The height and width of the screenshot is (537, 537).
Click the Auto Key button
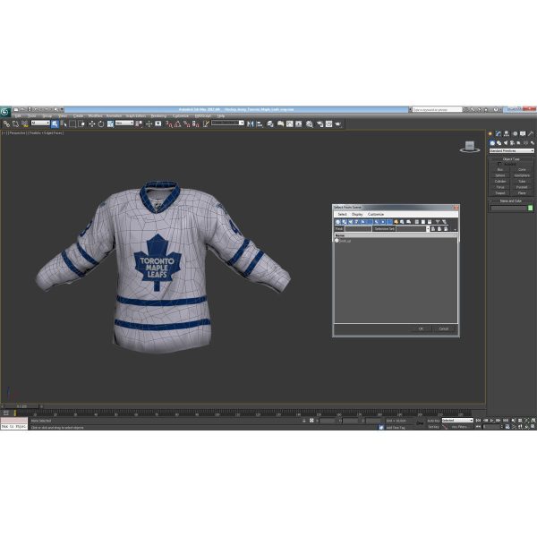(x=433, y=421)
